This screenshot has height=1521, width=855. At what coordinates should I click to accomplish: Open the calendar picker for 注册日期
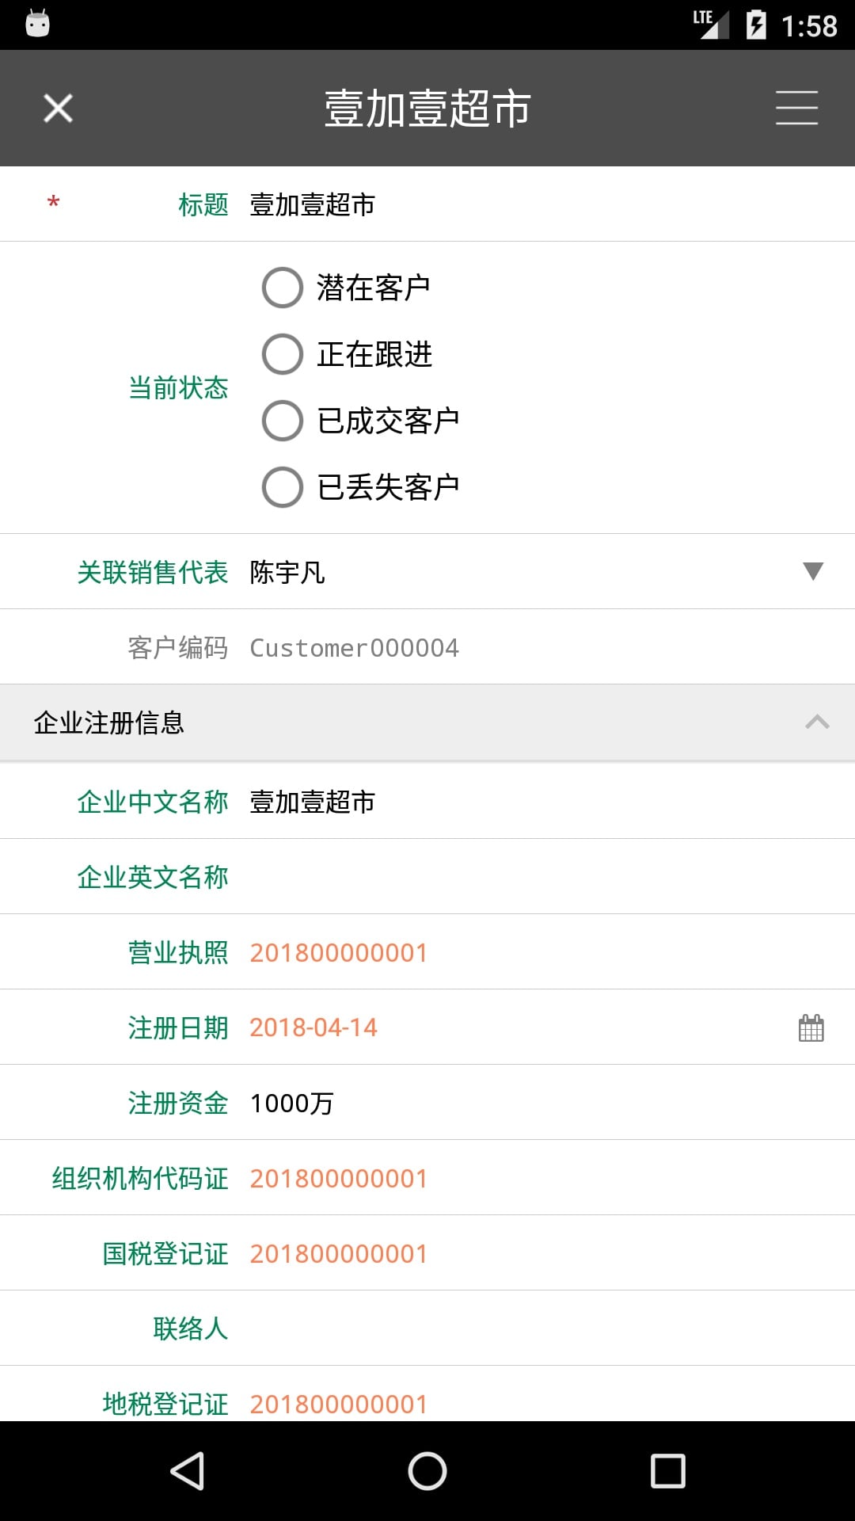(811, 1027)
